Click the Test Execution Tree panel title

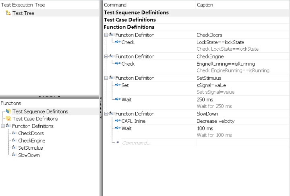coord(23,5)
